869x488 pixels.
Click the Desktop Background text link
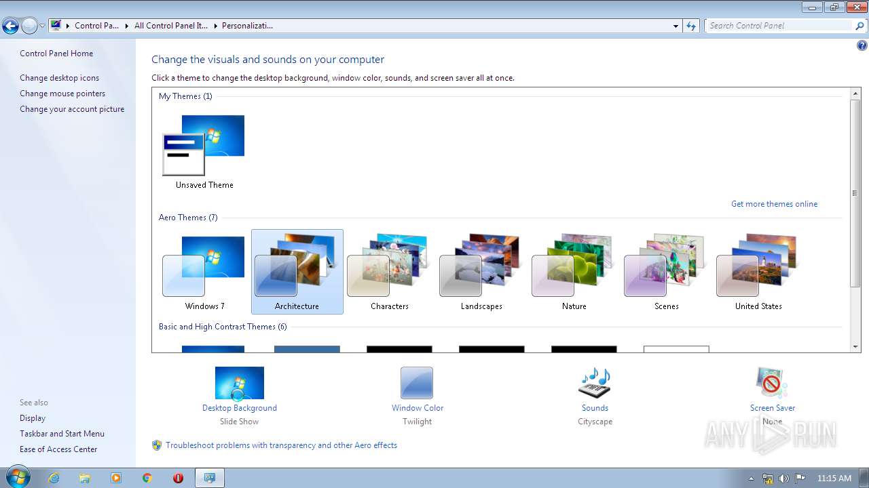[240, 408]
